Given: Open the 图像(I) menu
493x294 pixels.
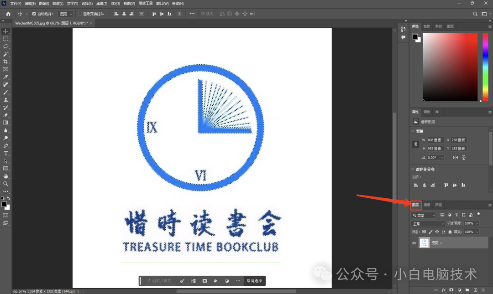Looking at the screenshot, I should coord(44,4).
